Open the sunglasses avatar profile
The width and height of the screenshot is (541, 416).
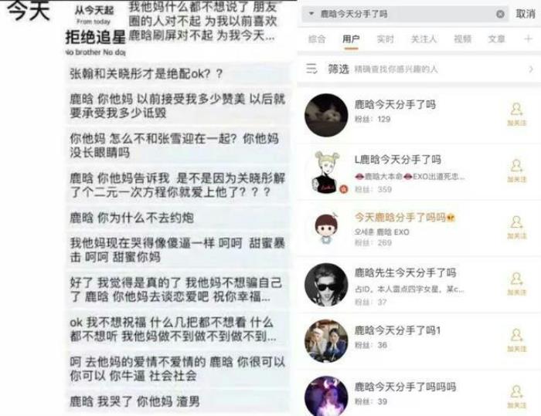point(326,285)
